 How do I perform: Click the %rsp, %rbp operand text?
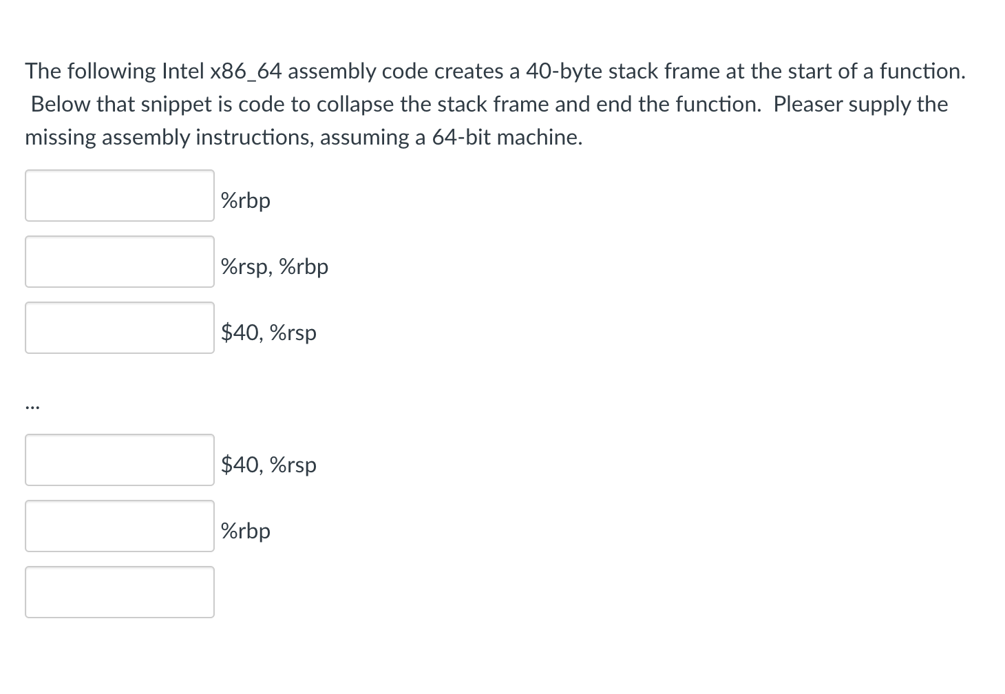point(274,267)
